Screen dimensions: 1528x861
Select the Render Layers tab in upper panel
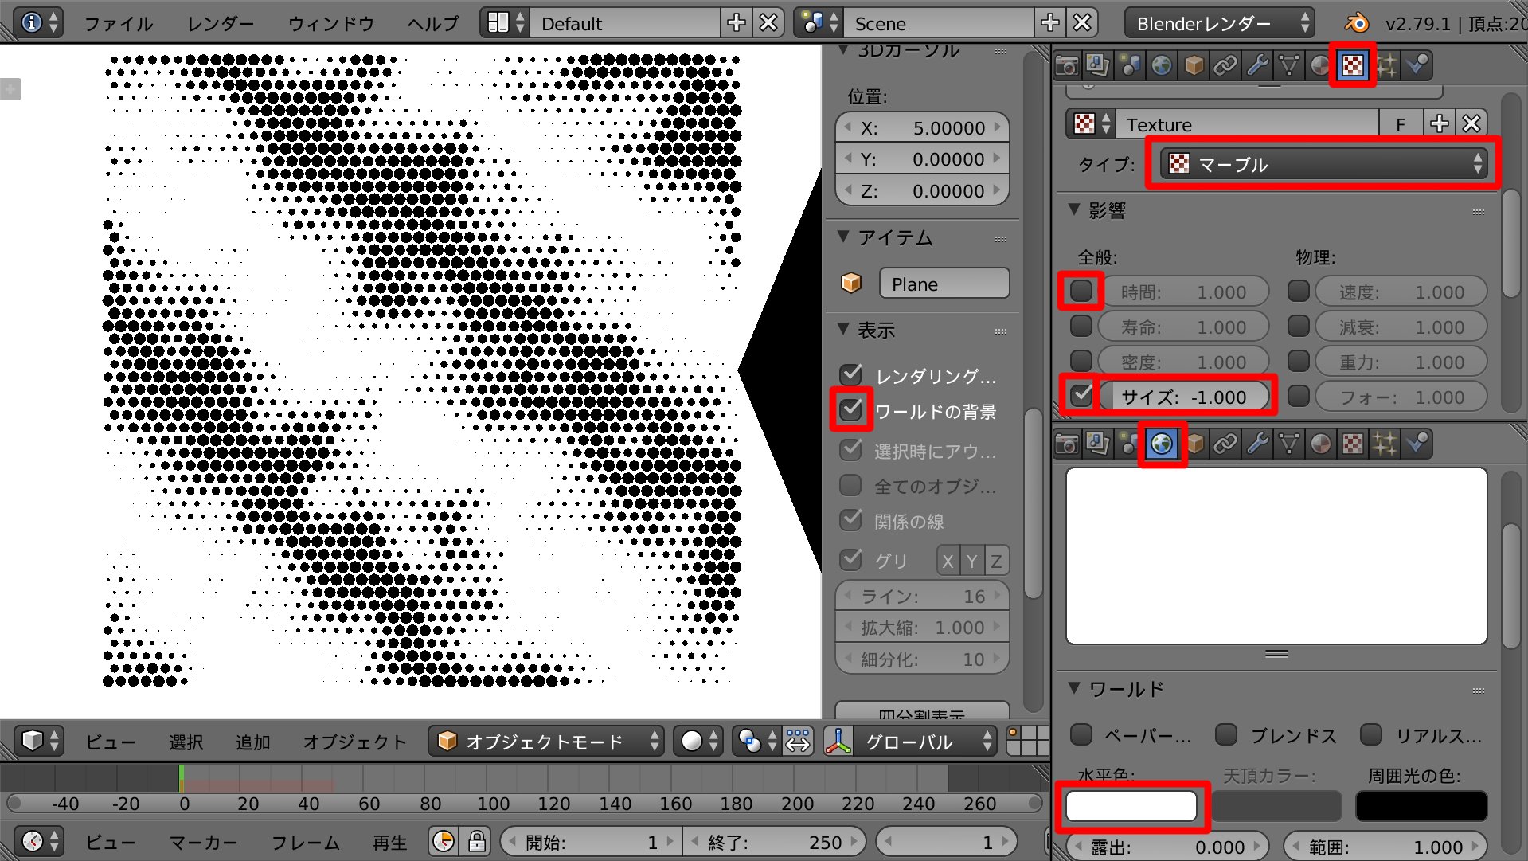tap(1098, 65)
